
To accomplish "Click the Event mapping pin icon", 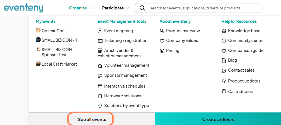I will point(100,31).
